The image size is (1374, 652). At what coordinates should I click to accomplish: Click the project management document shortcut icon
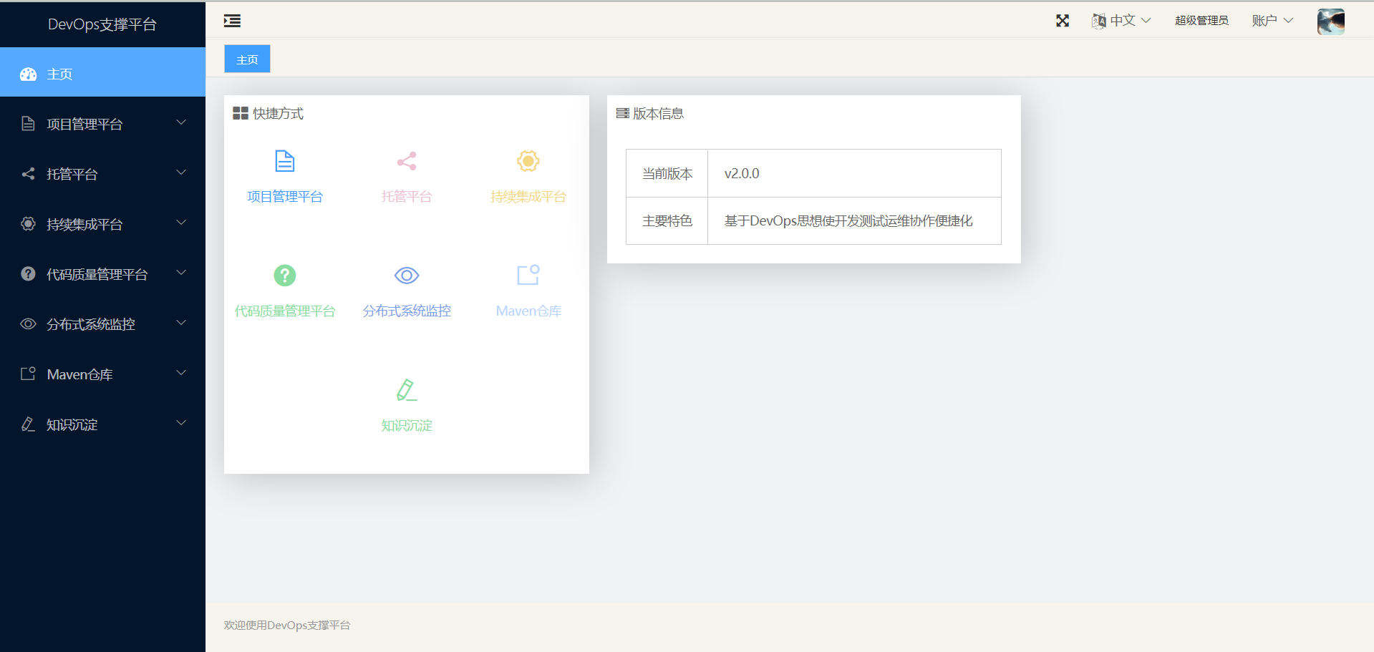point(284,161)
